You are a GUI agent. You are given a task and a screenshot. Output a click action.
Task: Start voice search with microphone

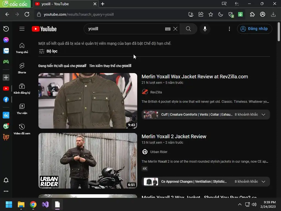(205, 29)
